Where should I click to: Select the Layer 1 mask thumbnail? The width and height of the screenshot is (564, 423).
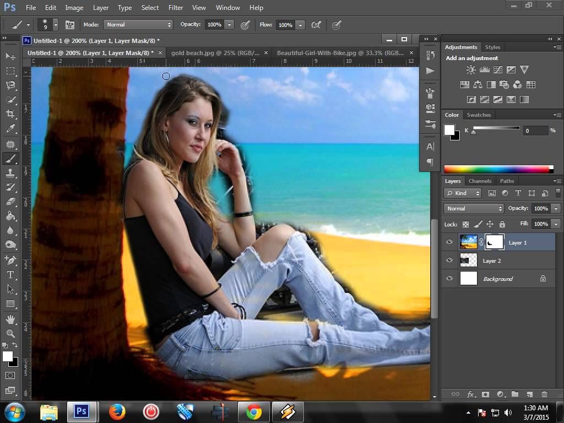[494, 242]
